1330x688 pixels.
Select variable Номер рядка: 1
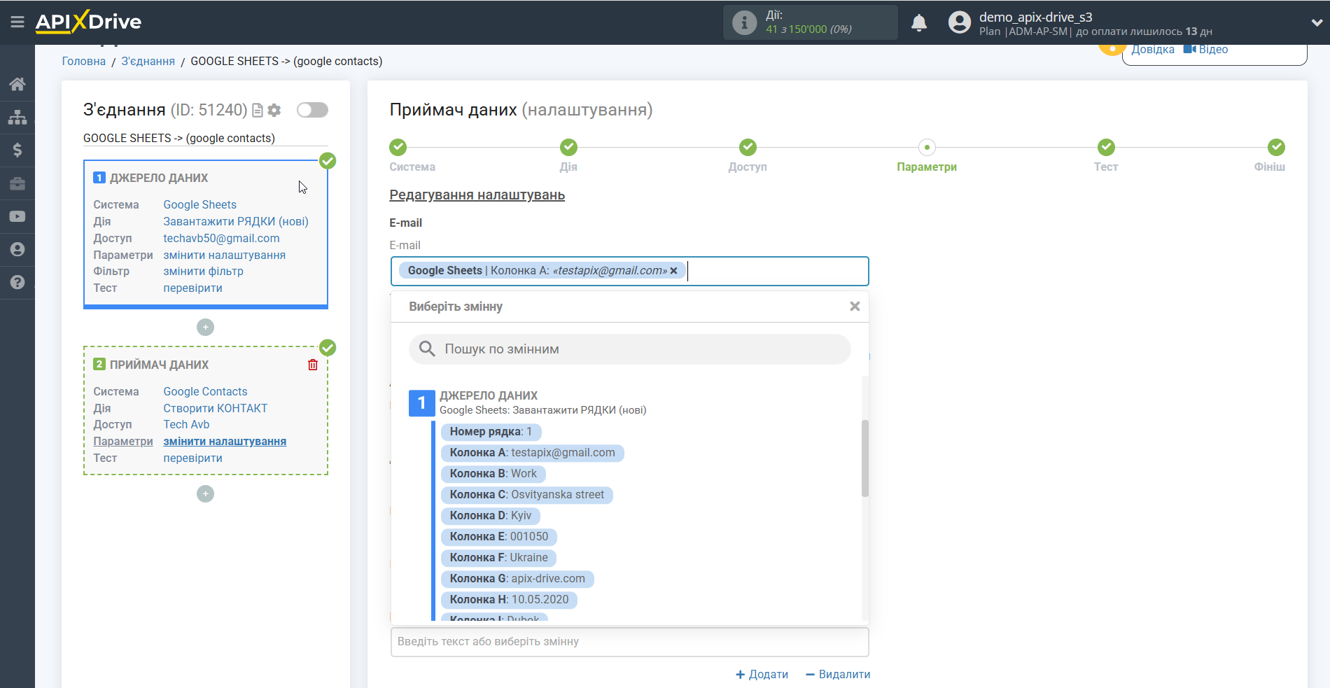pyautogui.click(x=491, y=432)
